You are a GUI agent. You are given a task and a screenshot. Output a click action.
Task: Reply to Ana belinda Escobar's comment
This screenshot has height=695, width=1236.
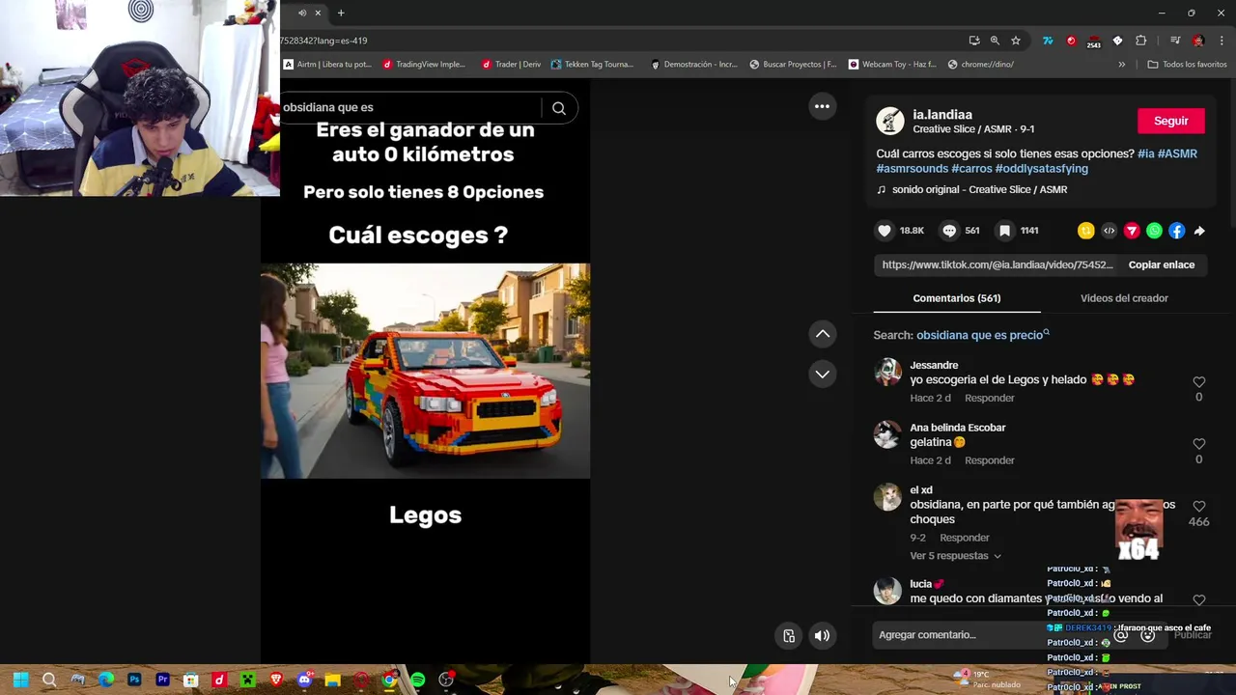[x=990, y=460]
